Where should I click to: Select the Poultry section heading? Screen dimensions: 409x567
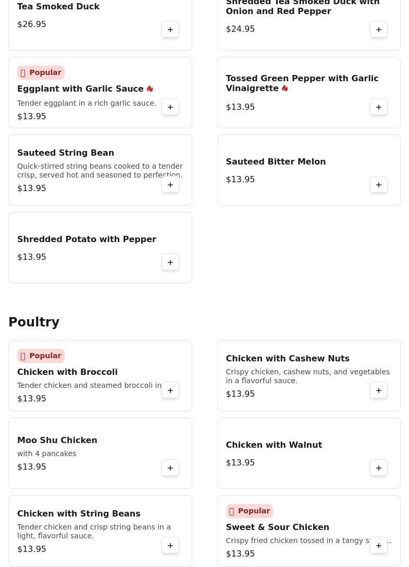(x=34, y=322)
